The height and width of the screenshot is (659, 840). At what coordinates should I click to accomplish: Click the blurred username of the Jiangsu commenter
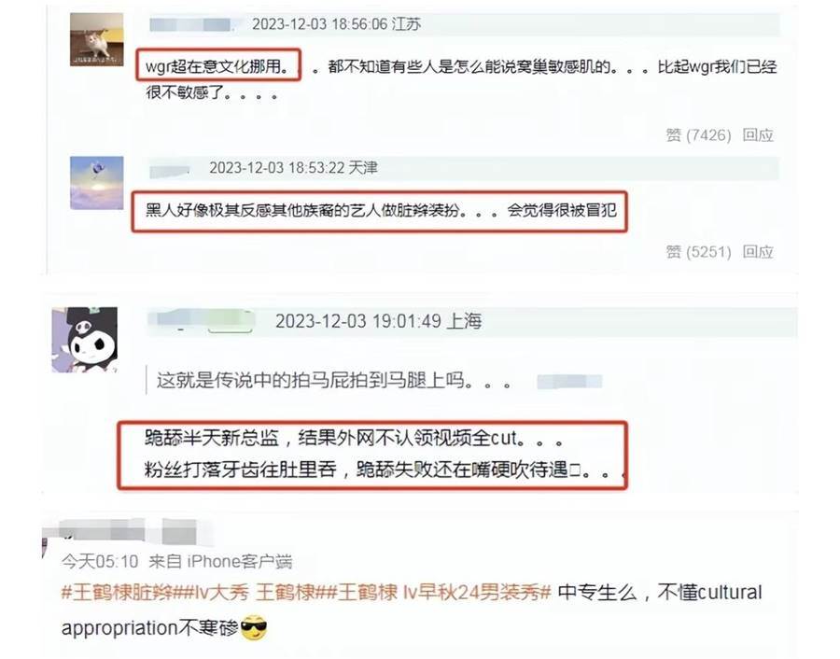click(x=190, y=24)
